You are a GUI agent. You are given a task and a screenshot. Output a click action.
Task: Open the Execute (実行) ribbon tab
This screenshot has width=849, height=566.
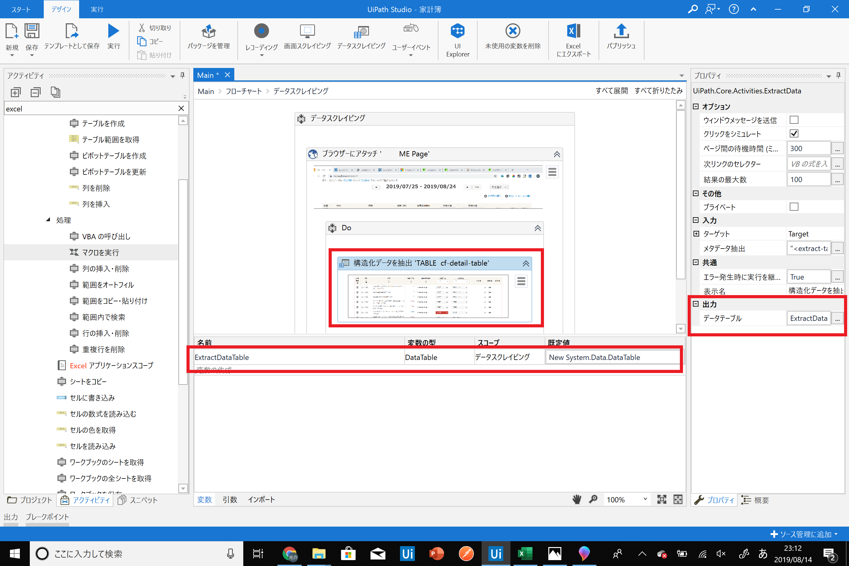97,9
